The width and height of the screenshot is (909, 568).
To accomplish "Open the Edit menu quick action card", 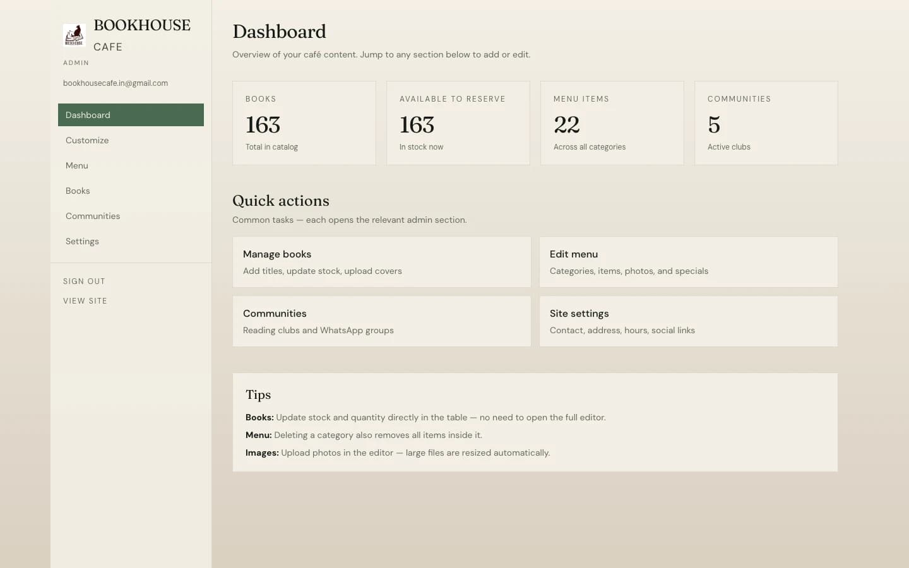I will click(689, 262).
